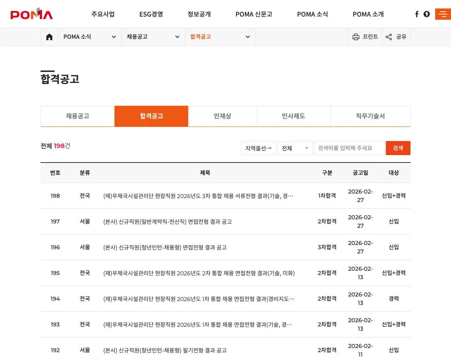Expand the POMA 소식 breadcrumb dropdown
This screenshot has height=361, width=451.
coord(89,37)
